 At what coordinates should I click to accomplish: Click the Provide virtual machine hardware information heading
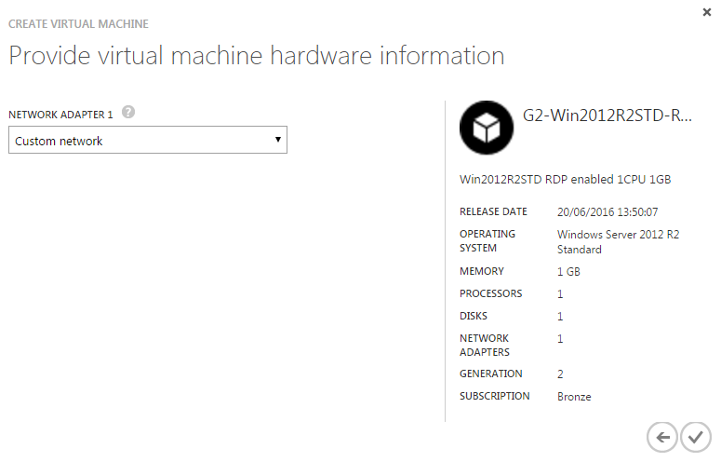point(257,56)
